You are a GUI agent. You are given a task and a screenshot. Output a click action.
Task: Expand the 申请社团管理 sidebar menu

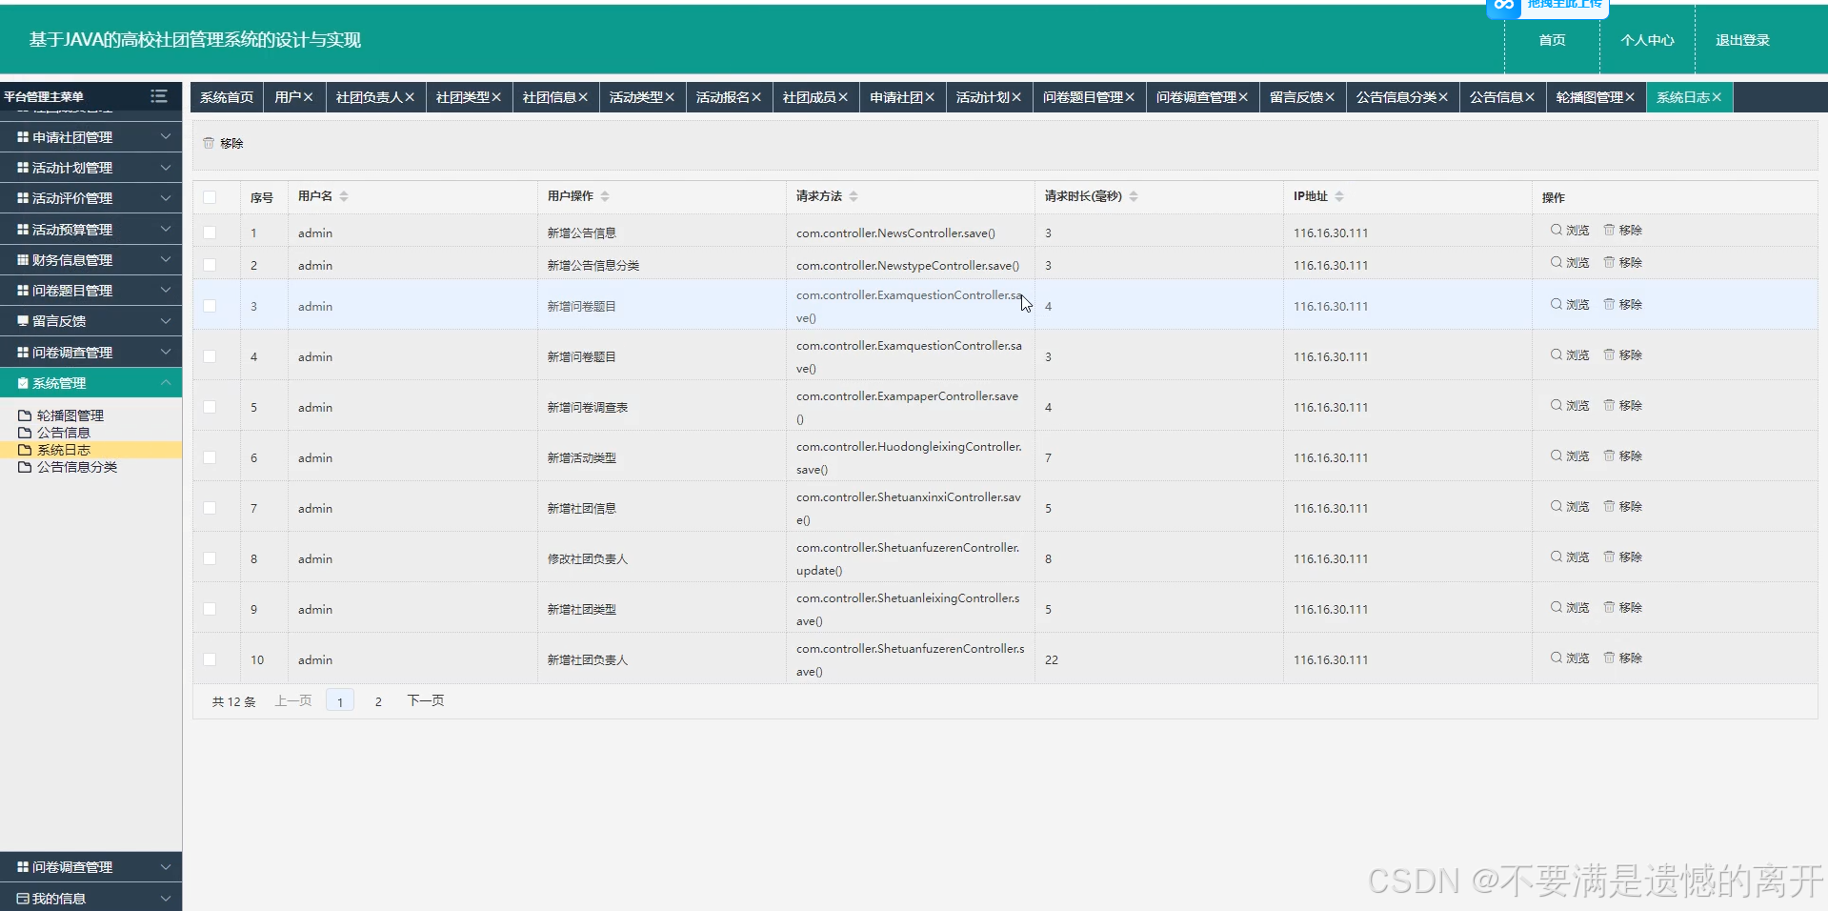90,137
